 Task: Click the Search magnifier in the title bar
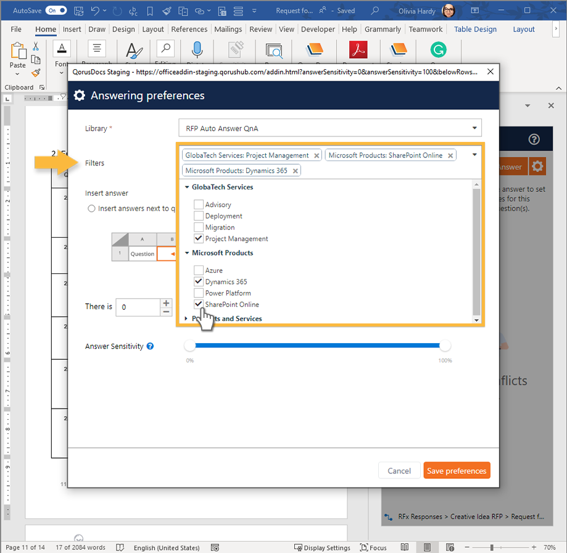click(x=375, y=10)
